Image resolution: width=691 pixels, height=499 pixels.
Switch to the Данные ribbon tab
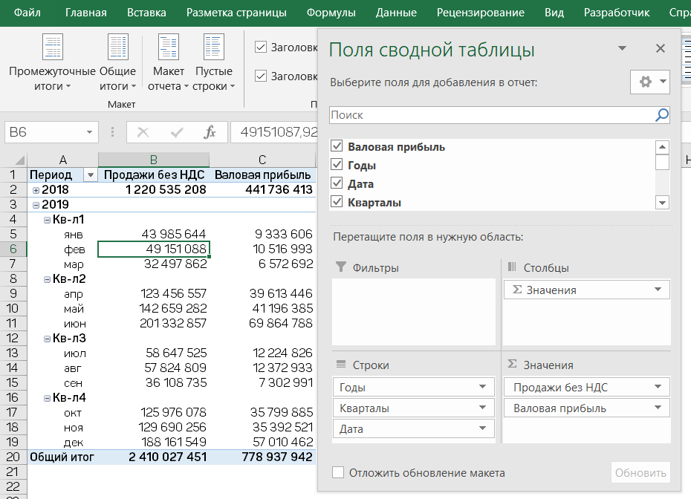point(396,13)
